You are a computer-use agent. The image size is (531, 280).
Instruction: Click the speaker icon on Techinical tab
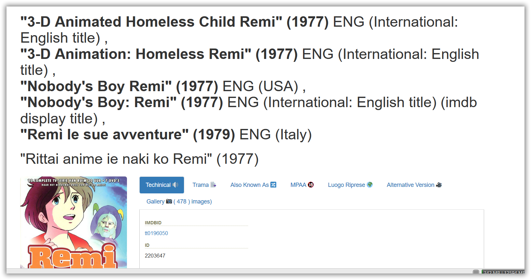pyautogui.click(x=175, y=185)
